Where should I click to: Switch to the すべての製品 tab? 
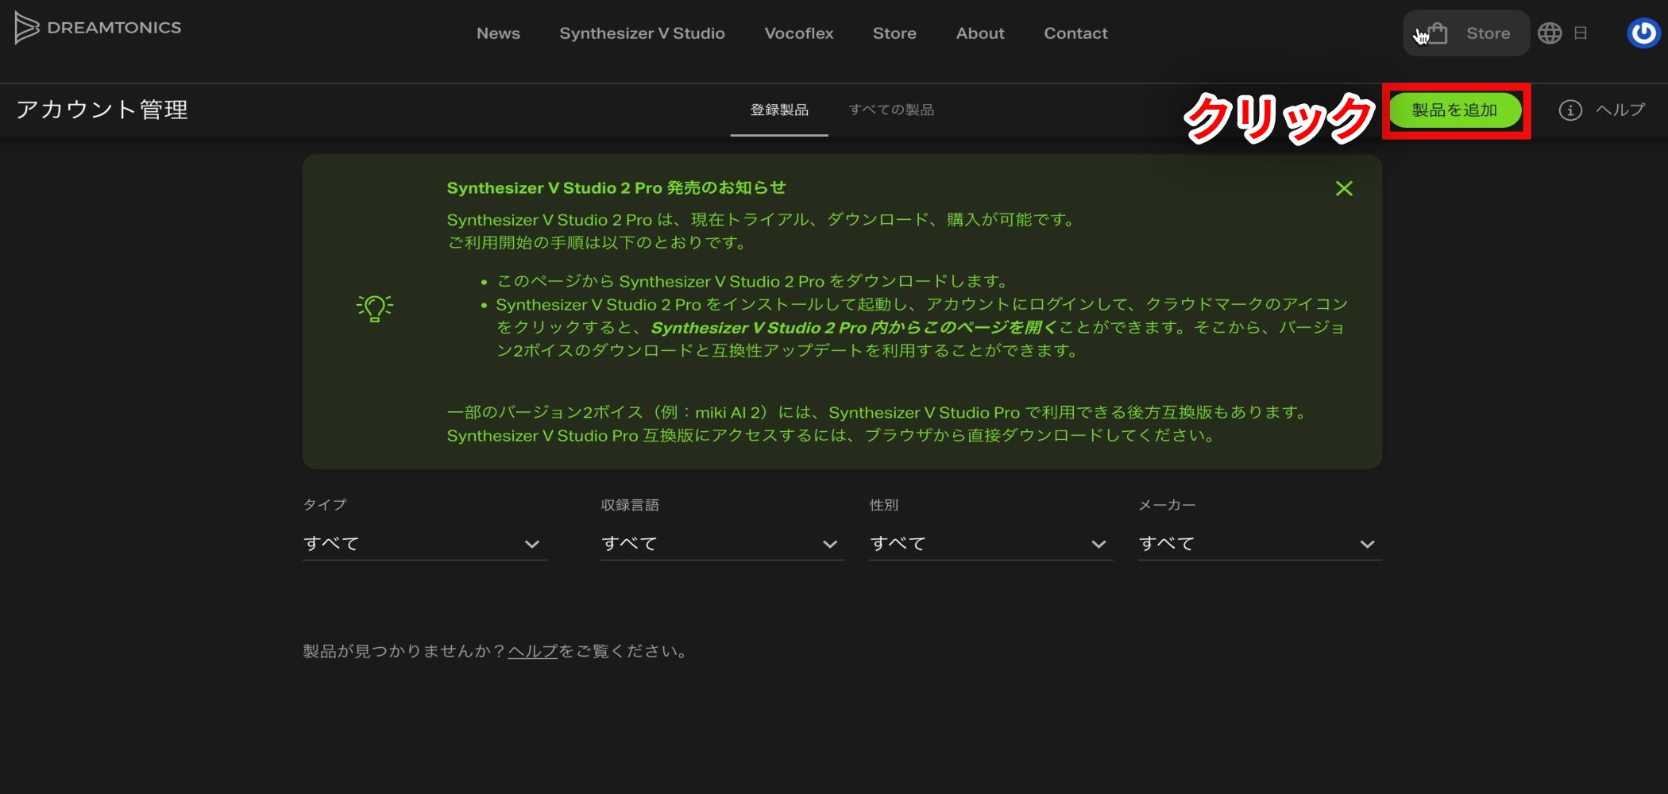891,110
